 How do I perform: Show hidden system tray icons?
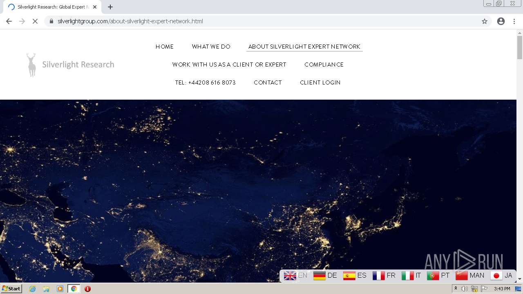(x=456, y=289)
